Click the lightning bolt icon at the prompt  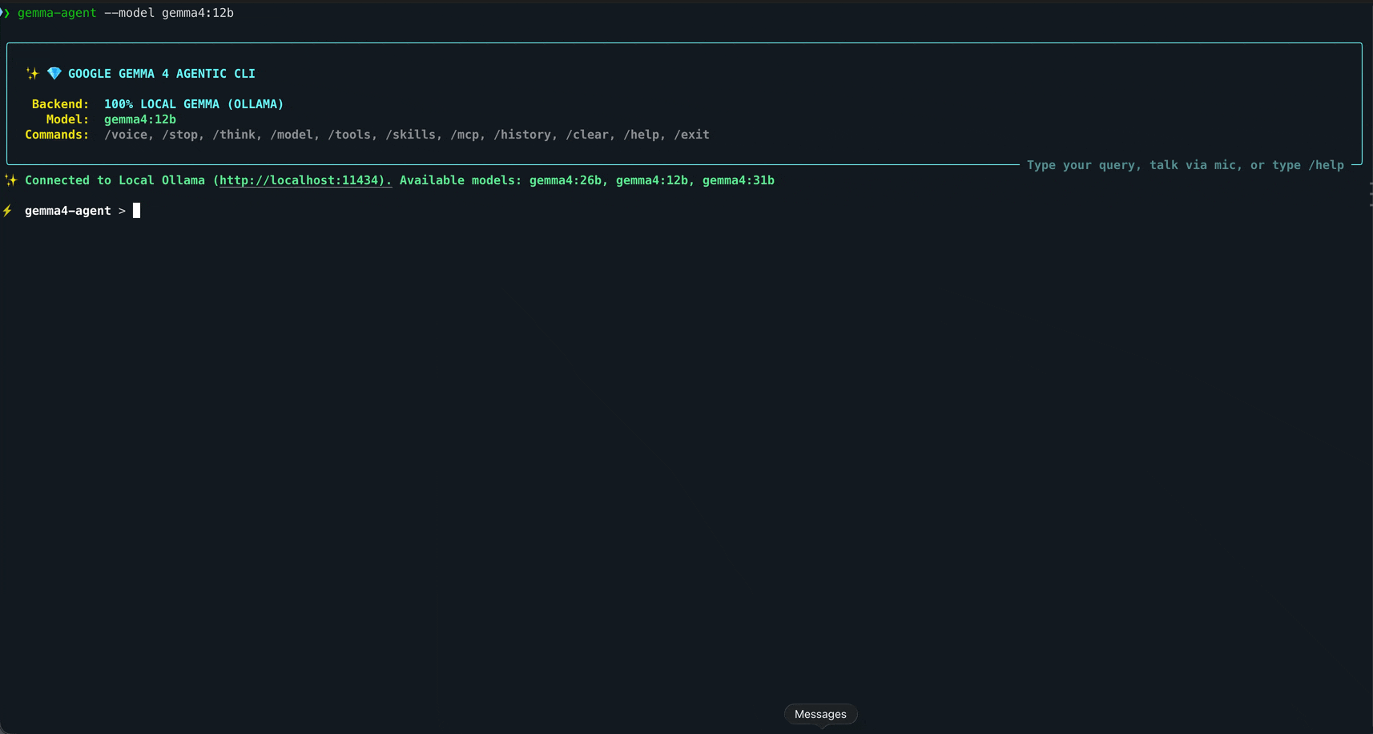[7, 211]
